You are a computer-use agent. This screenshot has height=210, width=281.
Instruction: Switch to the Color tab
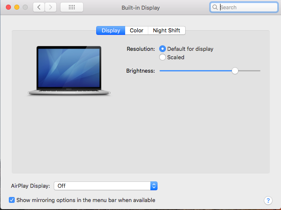coord(137,31)
